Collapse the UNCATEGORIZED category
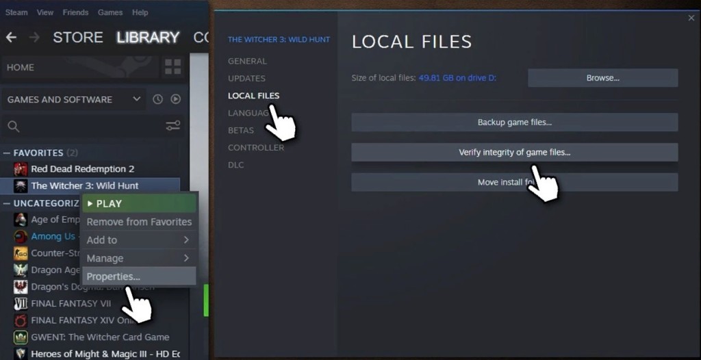This screenshot has height=360, width=701. (7, 203)
